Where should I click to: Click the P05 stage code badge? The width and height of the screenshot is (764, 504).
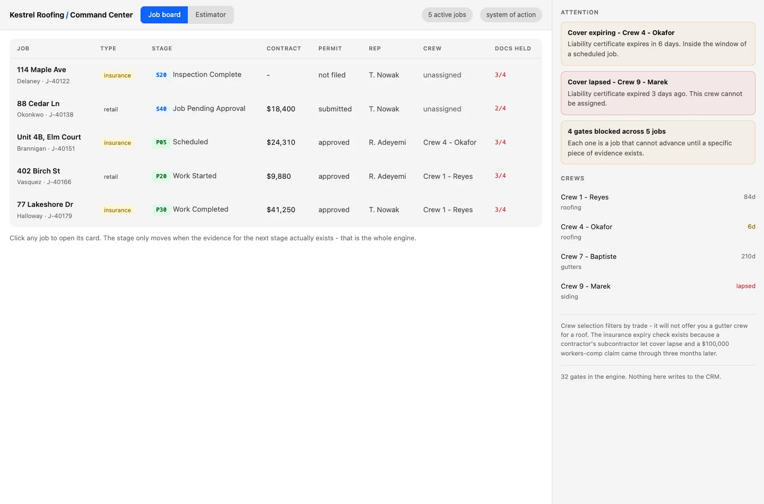click(x=161, y=142)
